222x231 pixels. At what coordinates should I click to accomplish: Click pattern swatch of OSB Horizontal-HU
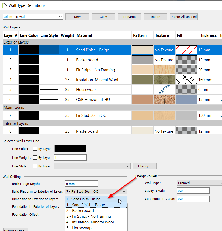[142, 99]
